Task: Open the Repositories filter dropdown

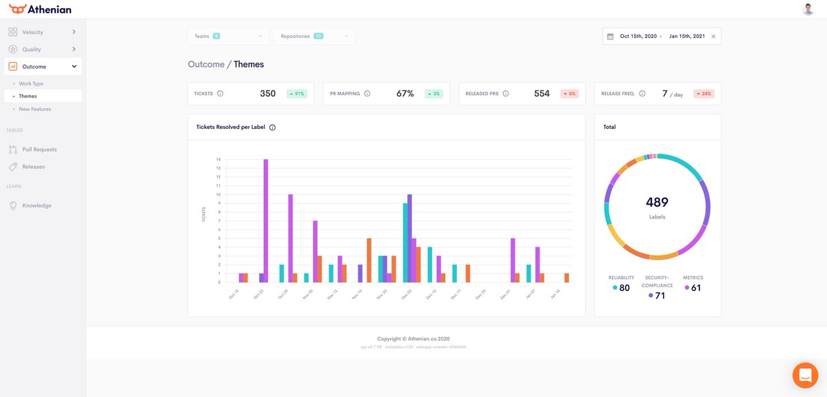Action: (314, 36)
